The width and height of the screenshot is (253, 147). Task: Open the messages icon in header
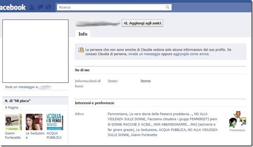[x=40, y=7]
